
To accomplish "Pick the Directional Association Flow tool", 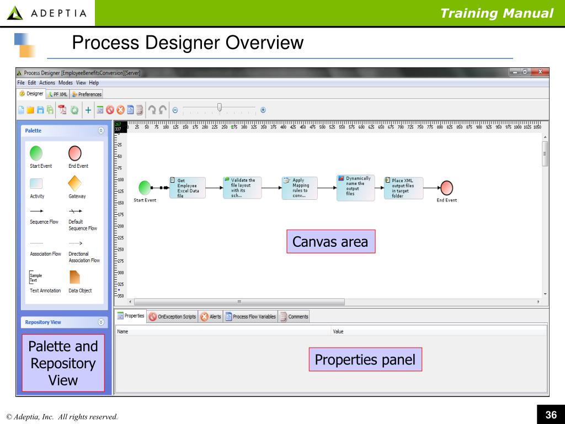I will [75, 243].
